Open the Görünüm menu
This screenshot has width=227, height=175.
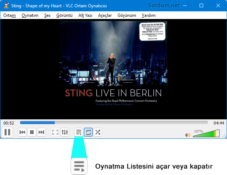pyautogui.click(x=127, y=15)
